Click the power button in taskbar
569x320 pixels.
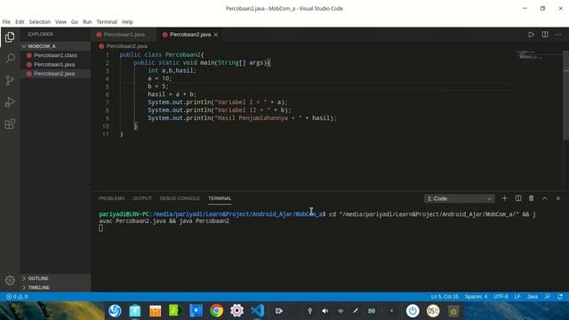(x=413, y=311)
